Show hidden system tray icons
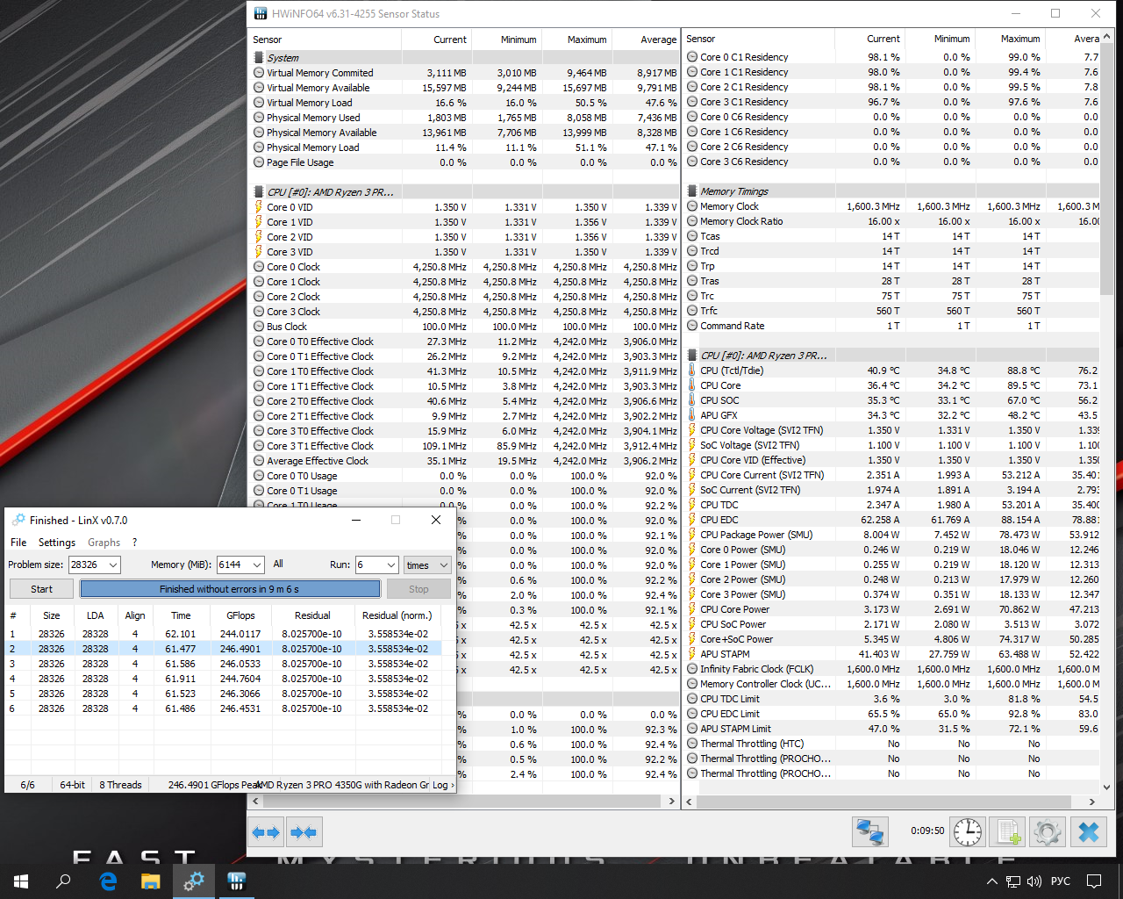Viewport: 1123px width, 899px height. [991, 881]
